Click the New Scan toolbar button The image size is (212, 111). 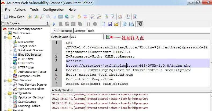(14, 17)
